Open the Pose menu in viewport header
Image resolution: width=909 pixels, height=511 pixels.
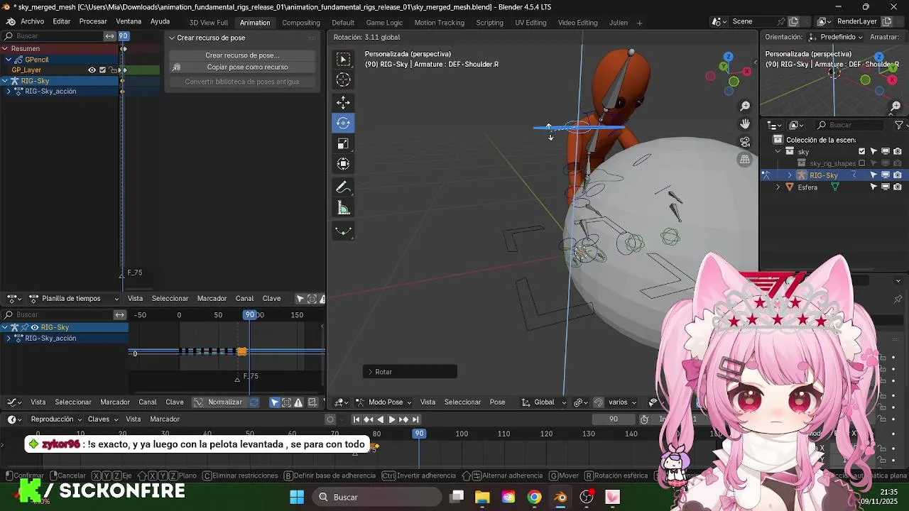(x=497, y=402)
